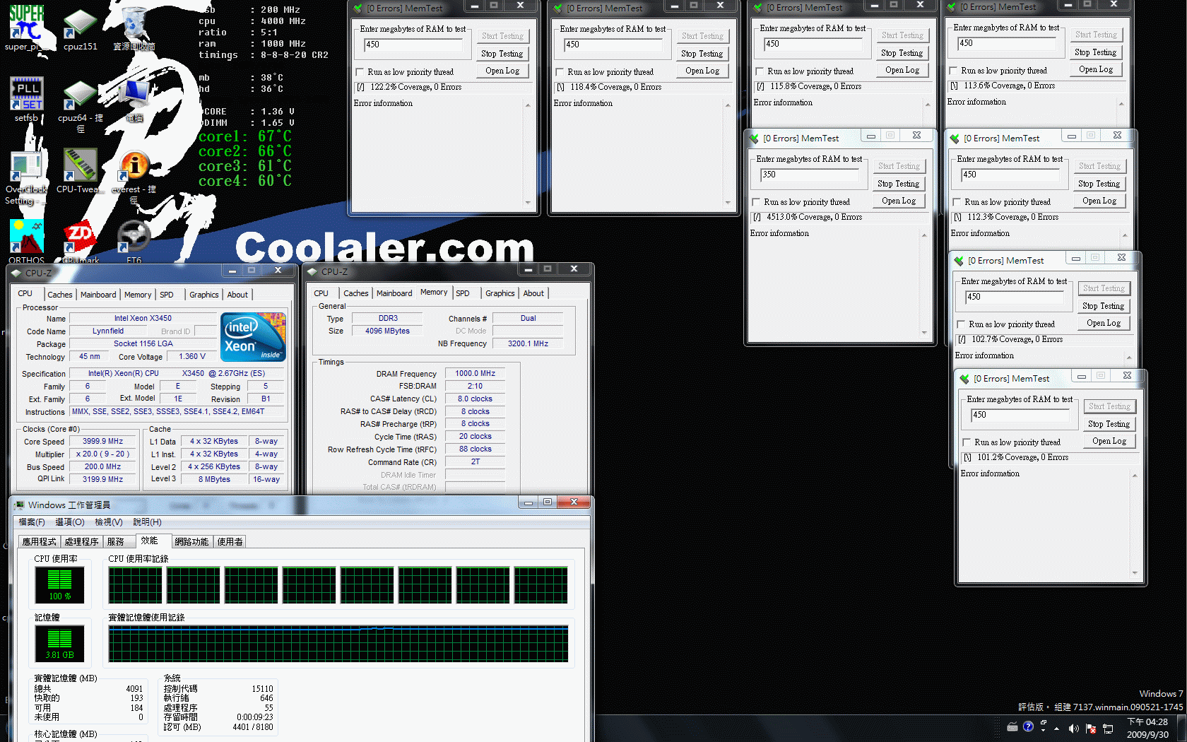Stop testing in the 4513.0% coverage MemTest window
The height and width of the screenshot is (742, 1187).
pyautogui.click(x=899, y=184)
